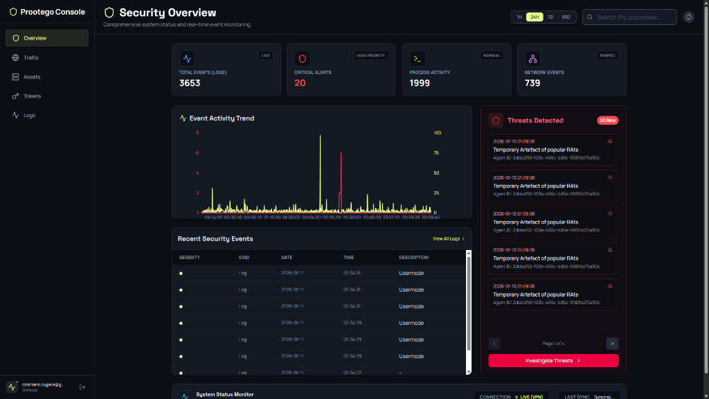Switch time range to 1H
Viewport: 709px width, 399px height.
[x=519, y=16]
